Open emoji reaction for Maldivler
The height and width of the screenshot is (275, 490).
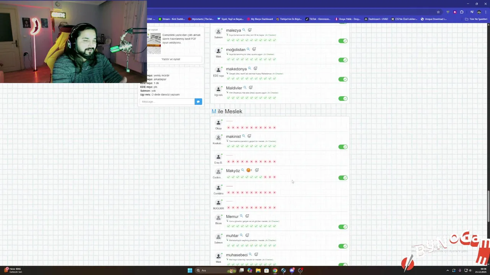(x=251, y=87)
